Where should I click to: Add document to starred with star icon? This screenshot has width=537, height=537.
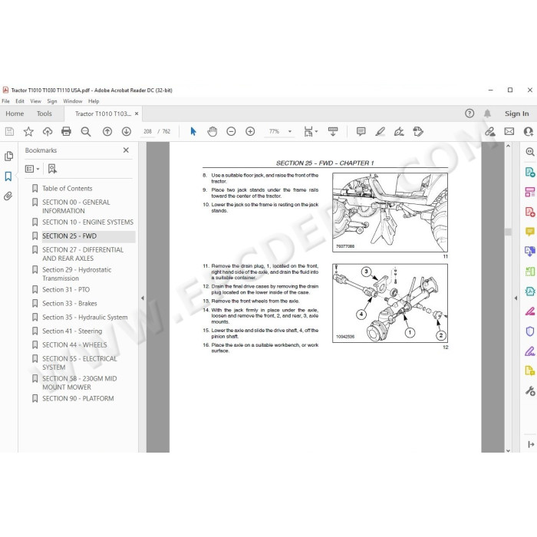point(28,131)
